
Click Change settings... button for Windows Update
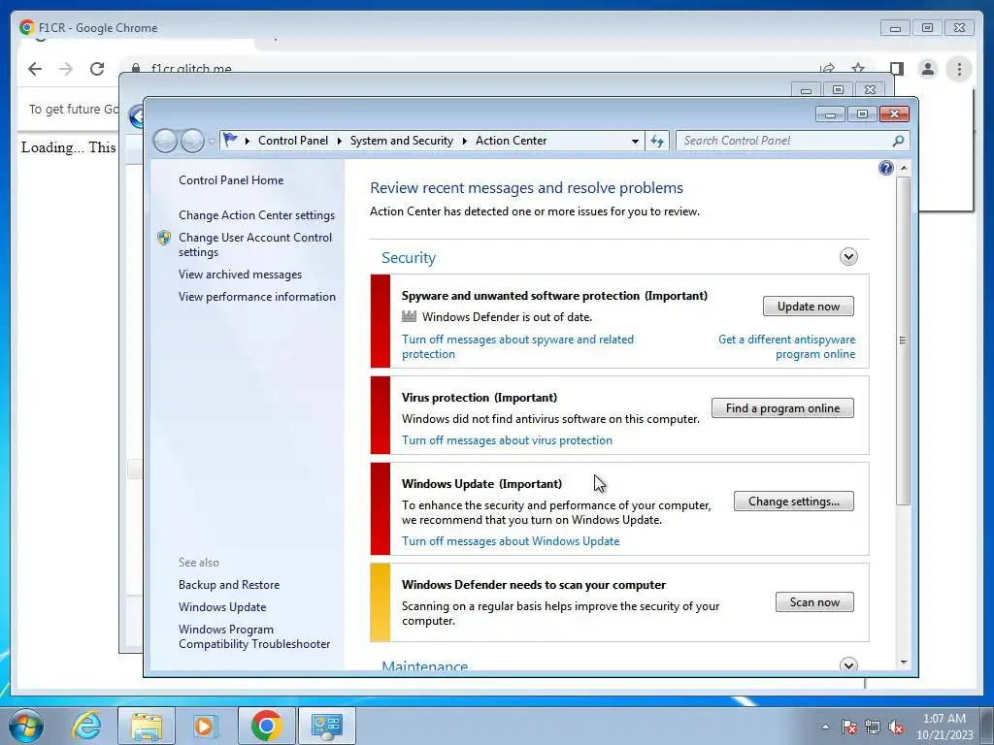pyautogui.click(x=794, y=502)
